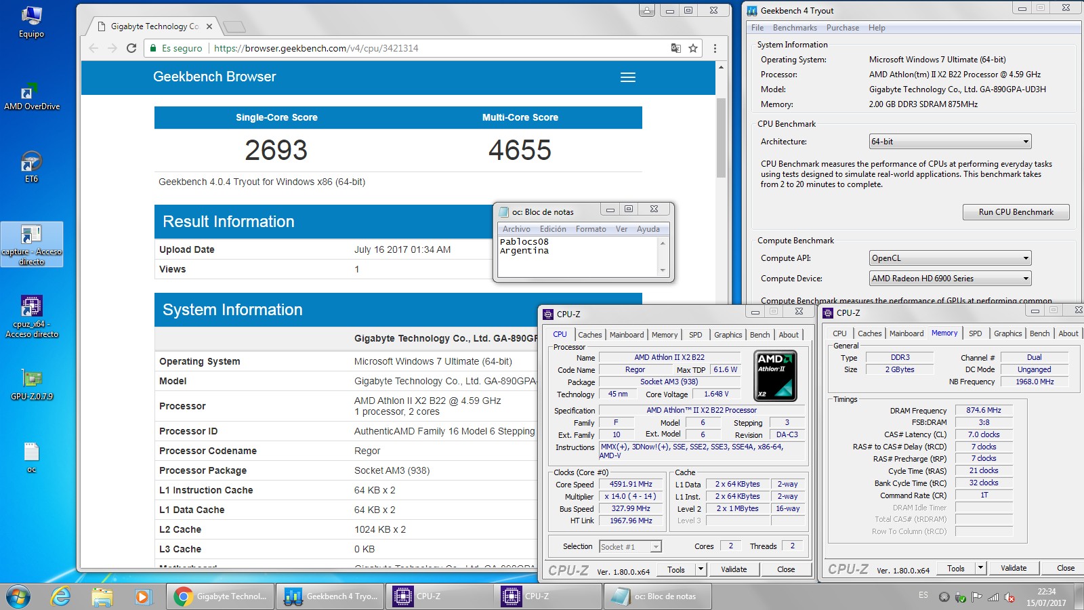This screenshot has height=610, width=1084.
Task: Select the capture shortcut on desktop
Action: [x=31, y=244]
